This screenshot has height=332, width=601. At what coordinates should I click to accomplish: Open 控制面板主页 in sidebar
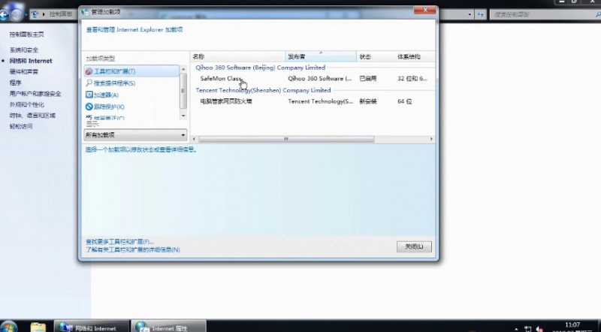(x=27, y=35)
